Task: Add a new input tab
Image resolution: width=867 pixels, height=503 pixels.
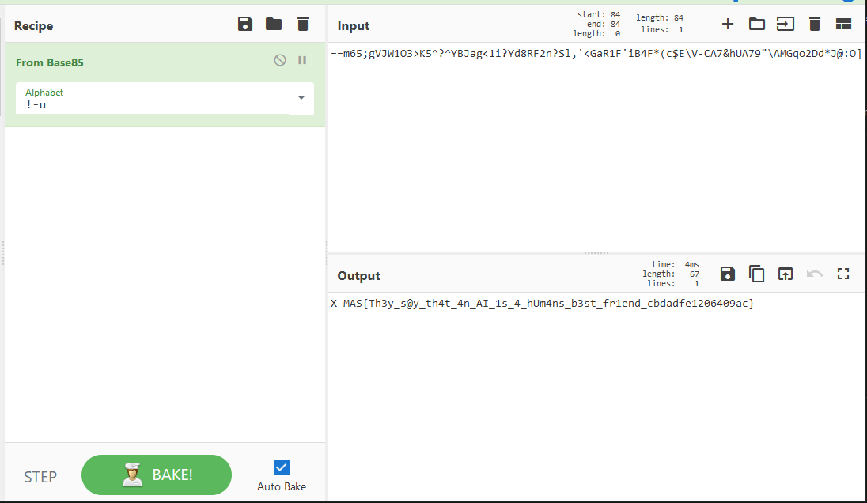Action: (728, 24)
